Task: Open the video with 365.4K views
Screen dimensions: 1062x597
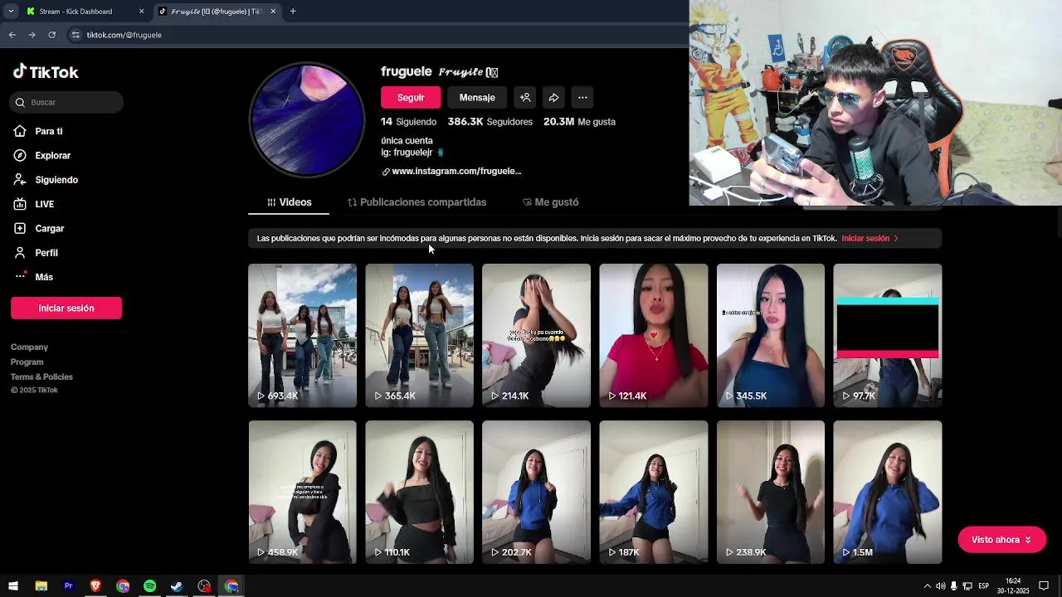Action: click(x=419, y=335)
